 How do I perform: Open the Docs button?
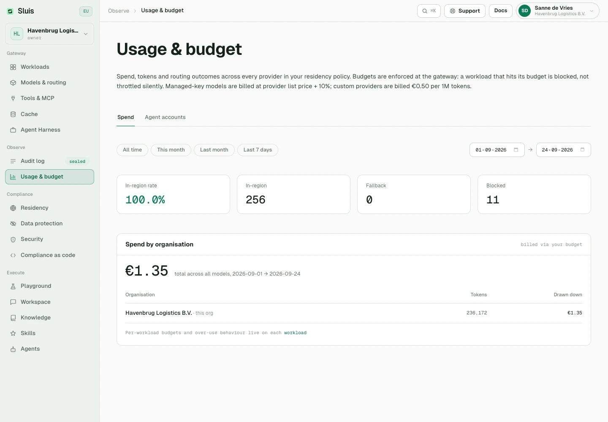click(501, 11)
